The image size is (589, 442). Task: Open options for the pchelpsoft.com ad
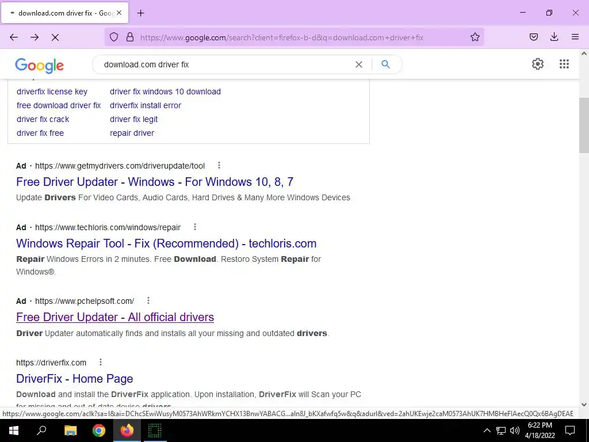click(148, 300)
